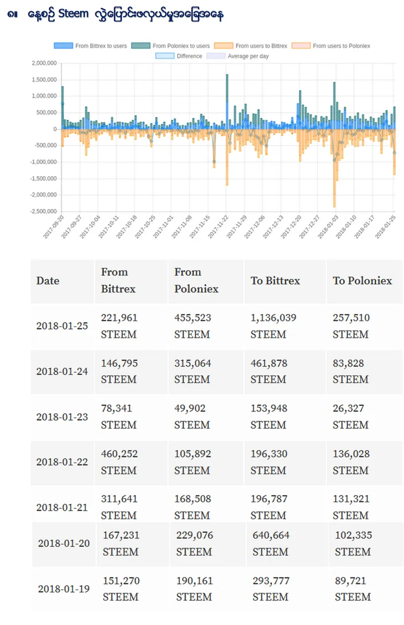The width and height of the screenshot is (404, 625).
Task: Toggle 'From users to Poloniex' legend swatch
Action: [301, 46]
